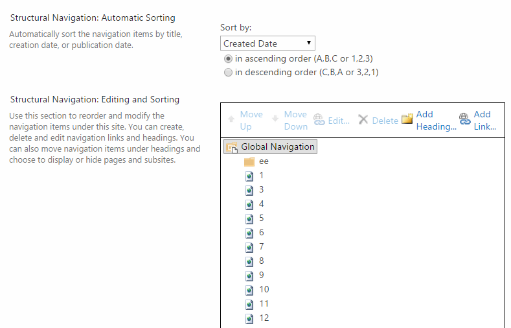Open the Sort by dropdown

click(x=267, y=43)
